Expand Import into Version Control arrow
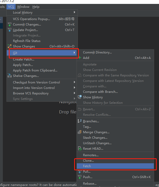The height and width of the screenshot is (187, 159). point(74,88)
